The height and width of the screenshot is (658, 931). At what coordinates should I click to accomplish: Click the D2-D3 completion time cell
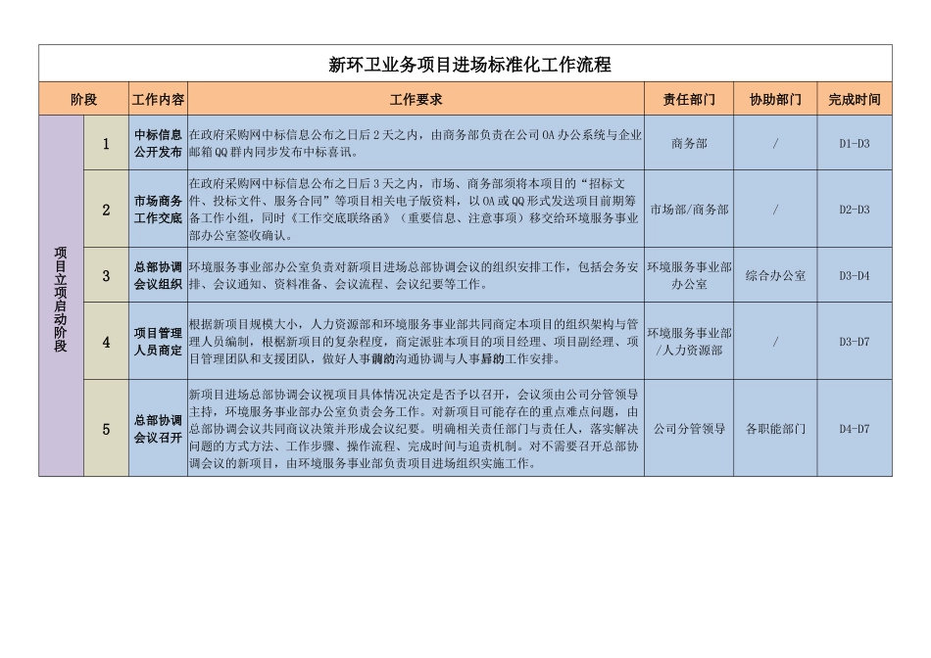855,209
